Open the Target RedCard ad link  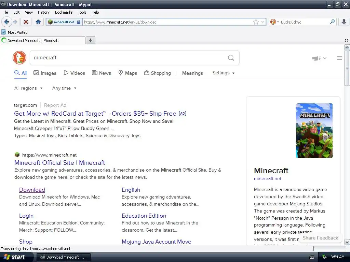click(95, 113)
